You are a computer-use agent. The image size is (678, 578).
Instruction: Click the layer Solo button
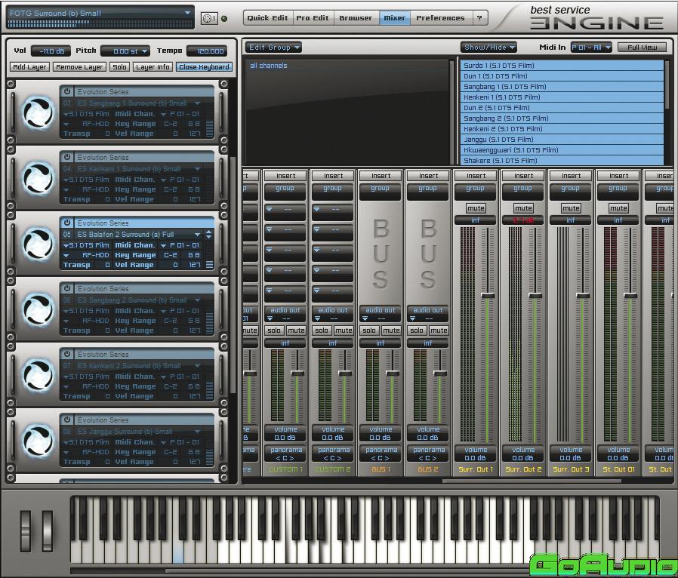click(x=120, y=67)
